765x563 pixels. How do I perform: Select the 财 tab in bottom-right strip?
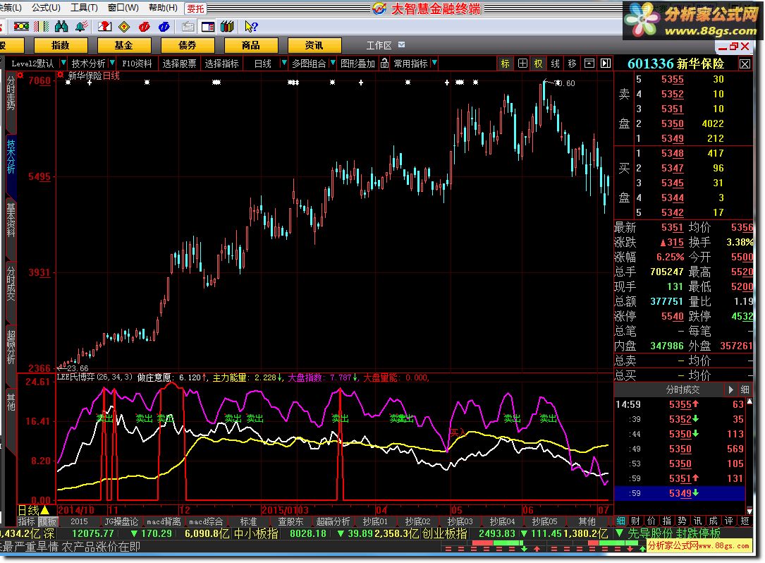point(635,521)
